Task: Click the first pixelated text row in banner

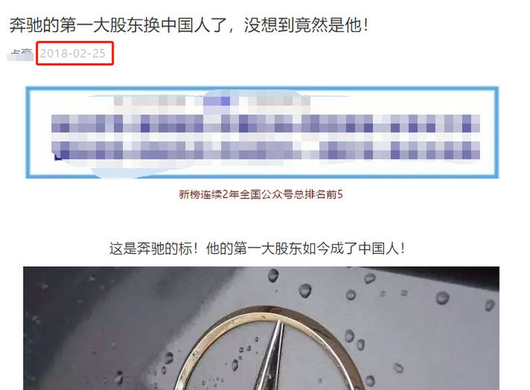Action: [266, 123]
